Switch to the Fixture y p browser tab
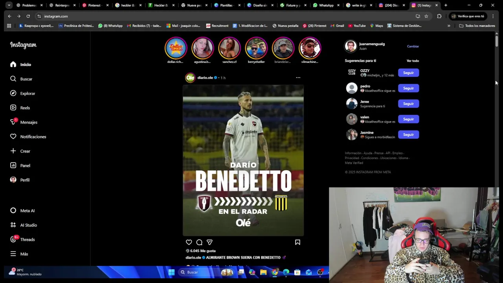 tap(293, 5)
